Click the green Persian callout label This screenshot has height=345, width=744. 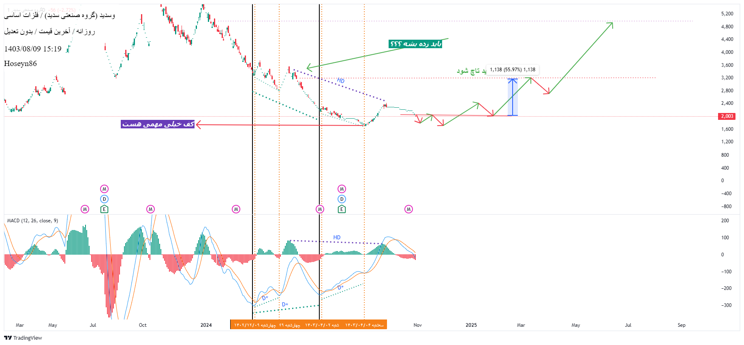click(x=415, y=44)
